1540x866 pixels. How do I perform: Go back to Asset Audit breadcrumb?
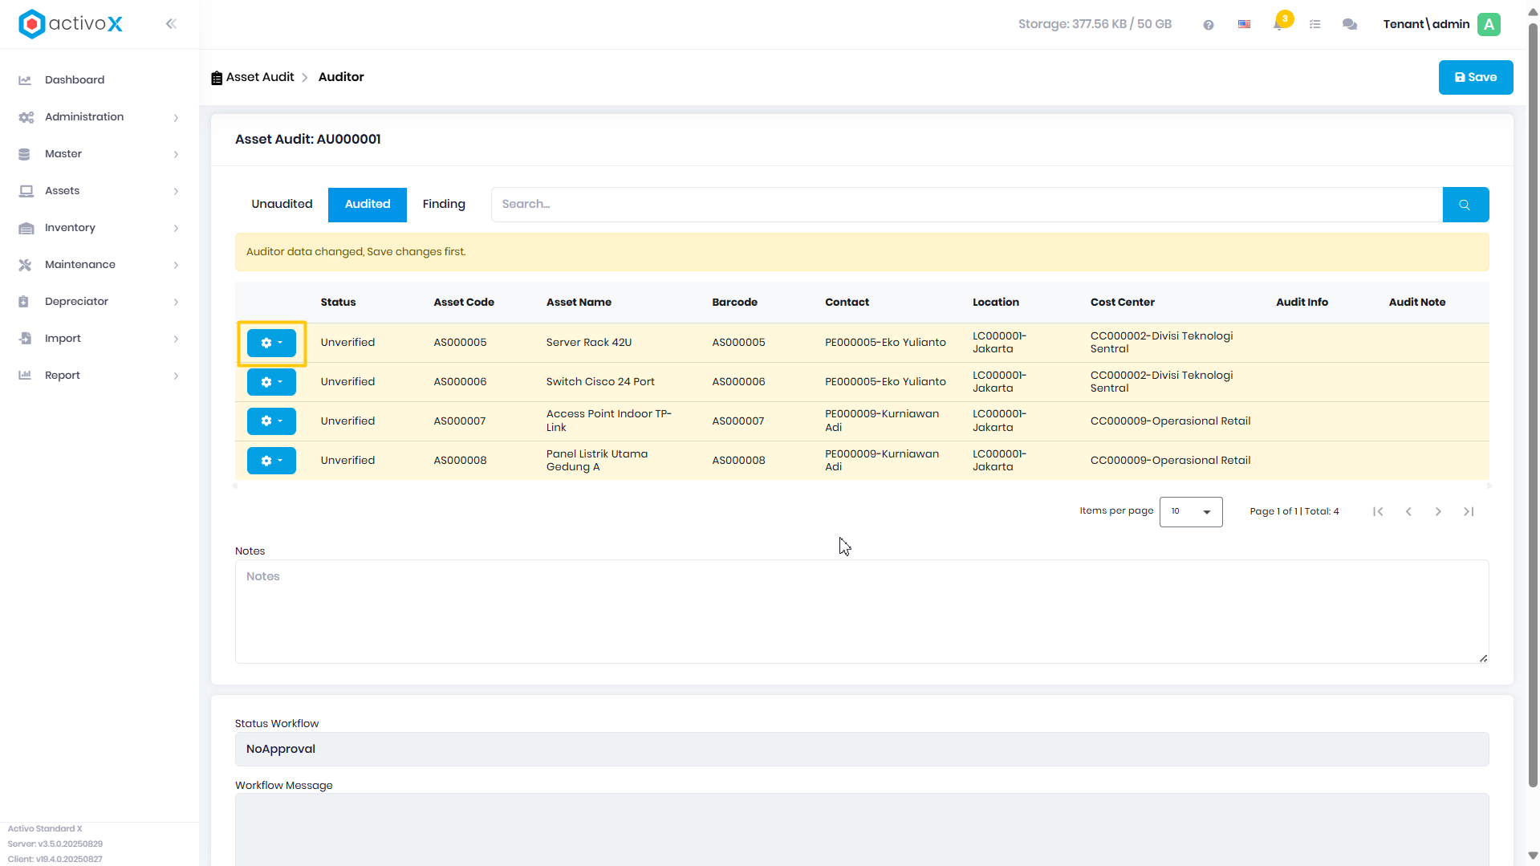click(x=260, y=77)
